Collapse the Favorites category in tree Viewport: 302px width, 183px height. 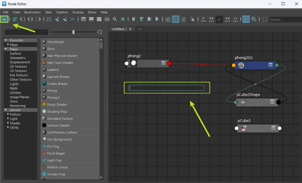[6, 40]
